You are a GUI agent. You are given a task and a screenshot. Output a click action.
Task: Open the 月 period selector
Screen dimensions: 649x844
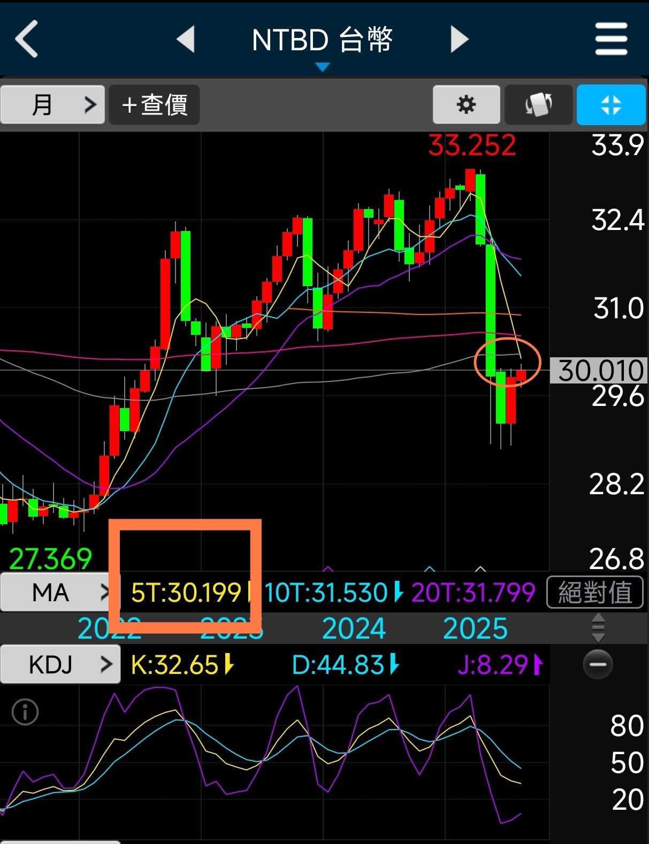tap(52, 104)
